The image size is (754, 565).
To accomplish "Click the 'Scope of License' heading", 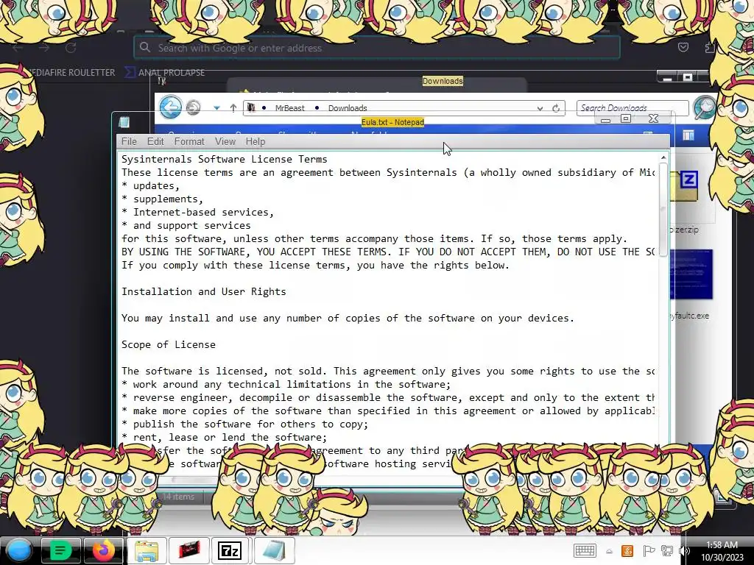I will (169, 344).
